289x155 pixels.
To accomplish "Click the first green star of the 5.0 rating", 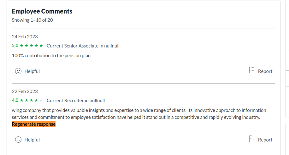I will point(21,46).
